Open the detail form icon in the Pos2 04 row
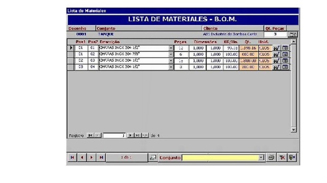327x183 pixels. [x=285, y=67]
